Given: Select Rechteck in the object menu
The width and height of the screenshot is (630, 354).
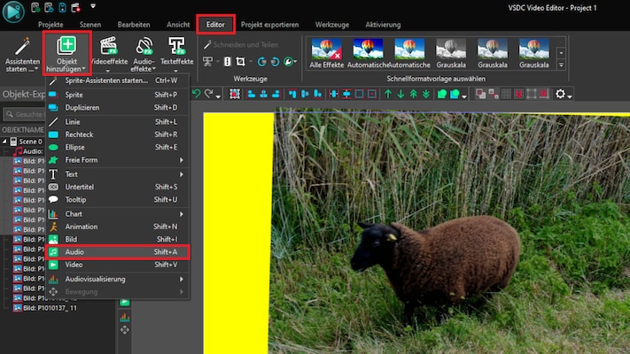Looking at the screenshot, I should (x=79, y=134).
